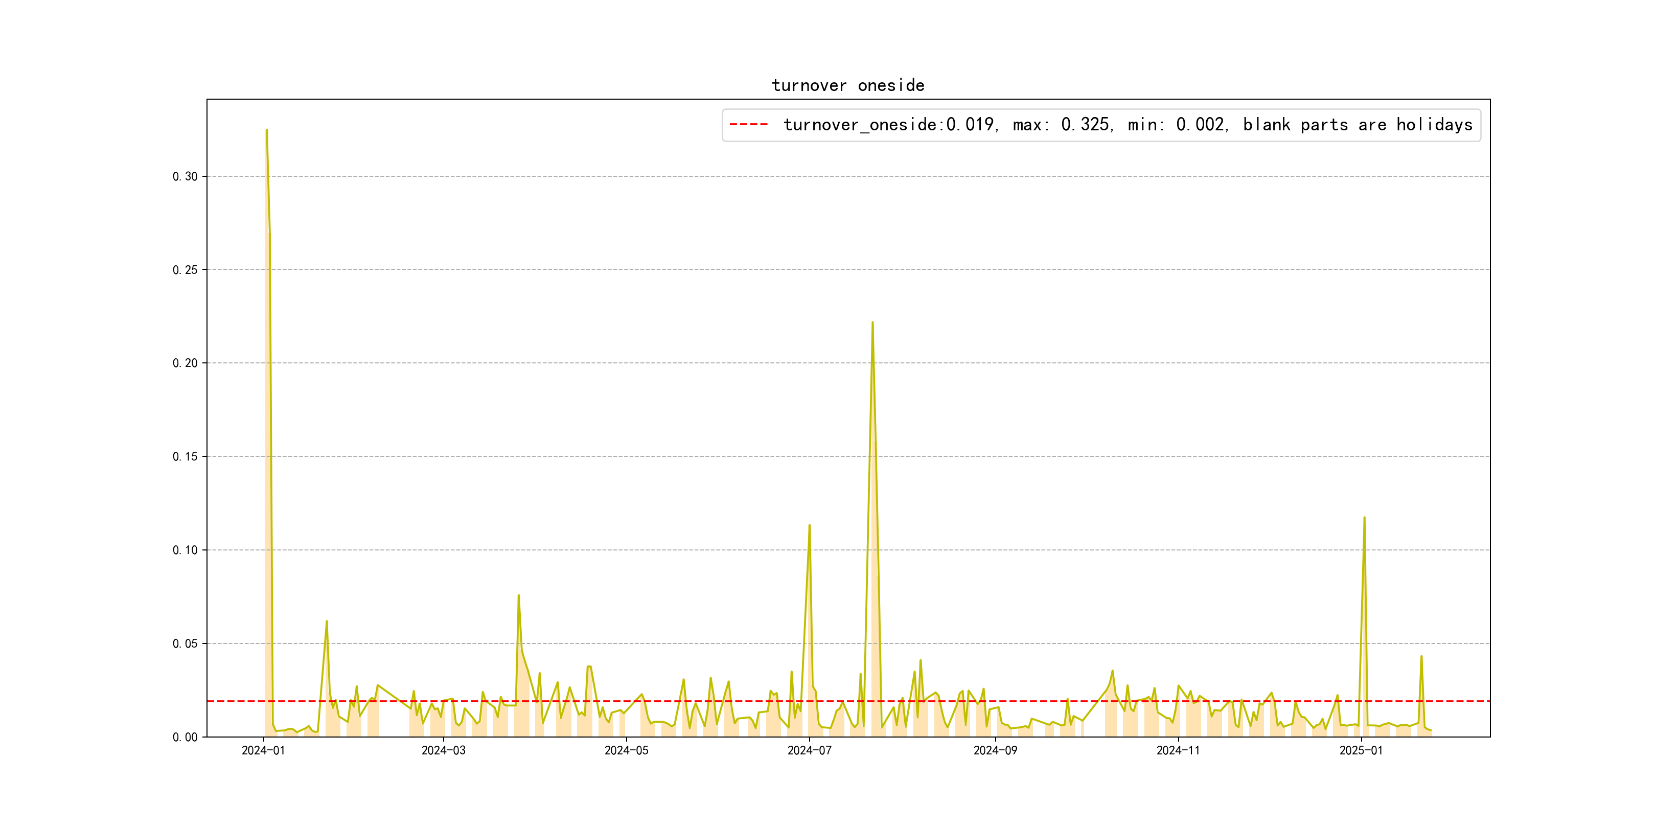
Task: Click the spike peak at start of 2024-07
Action: [x=810, y=526]
